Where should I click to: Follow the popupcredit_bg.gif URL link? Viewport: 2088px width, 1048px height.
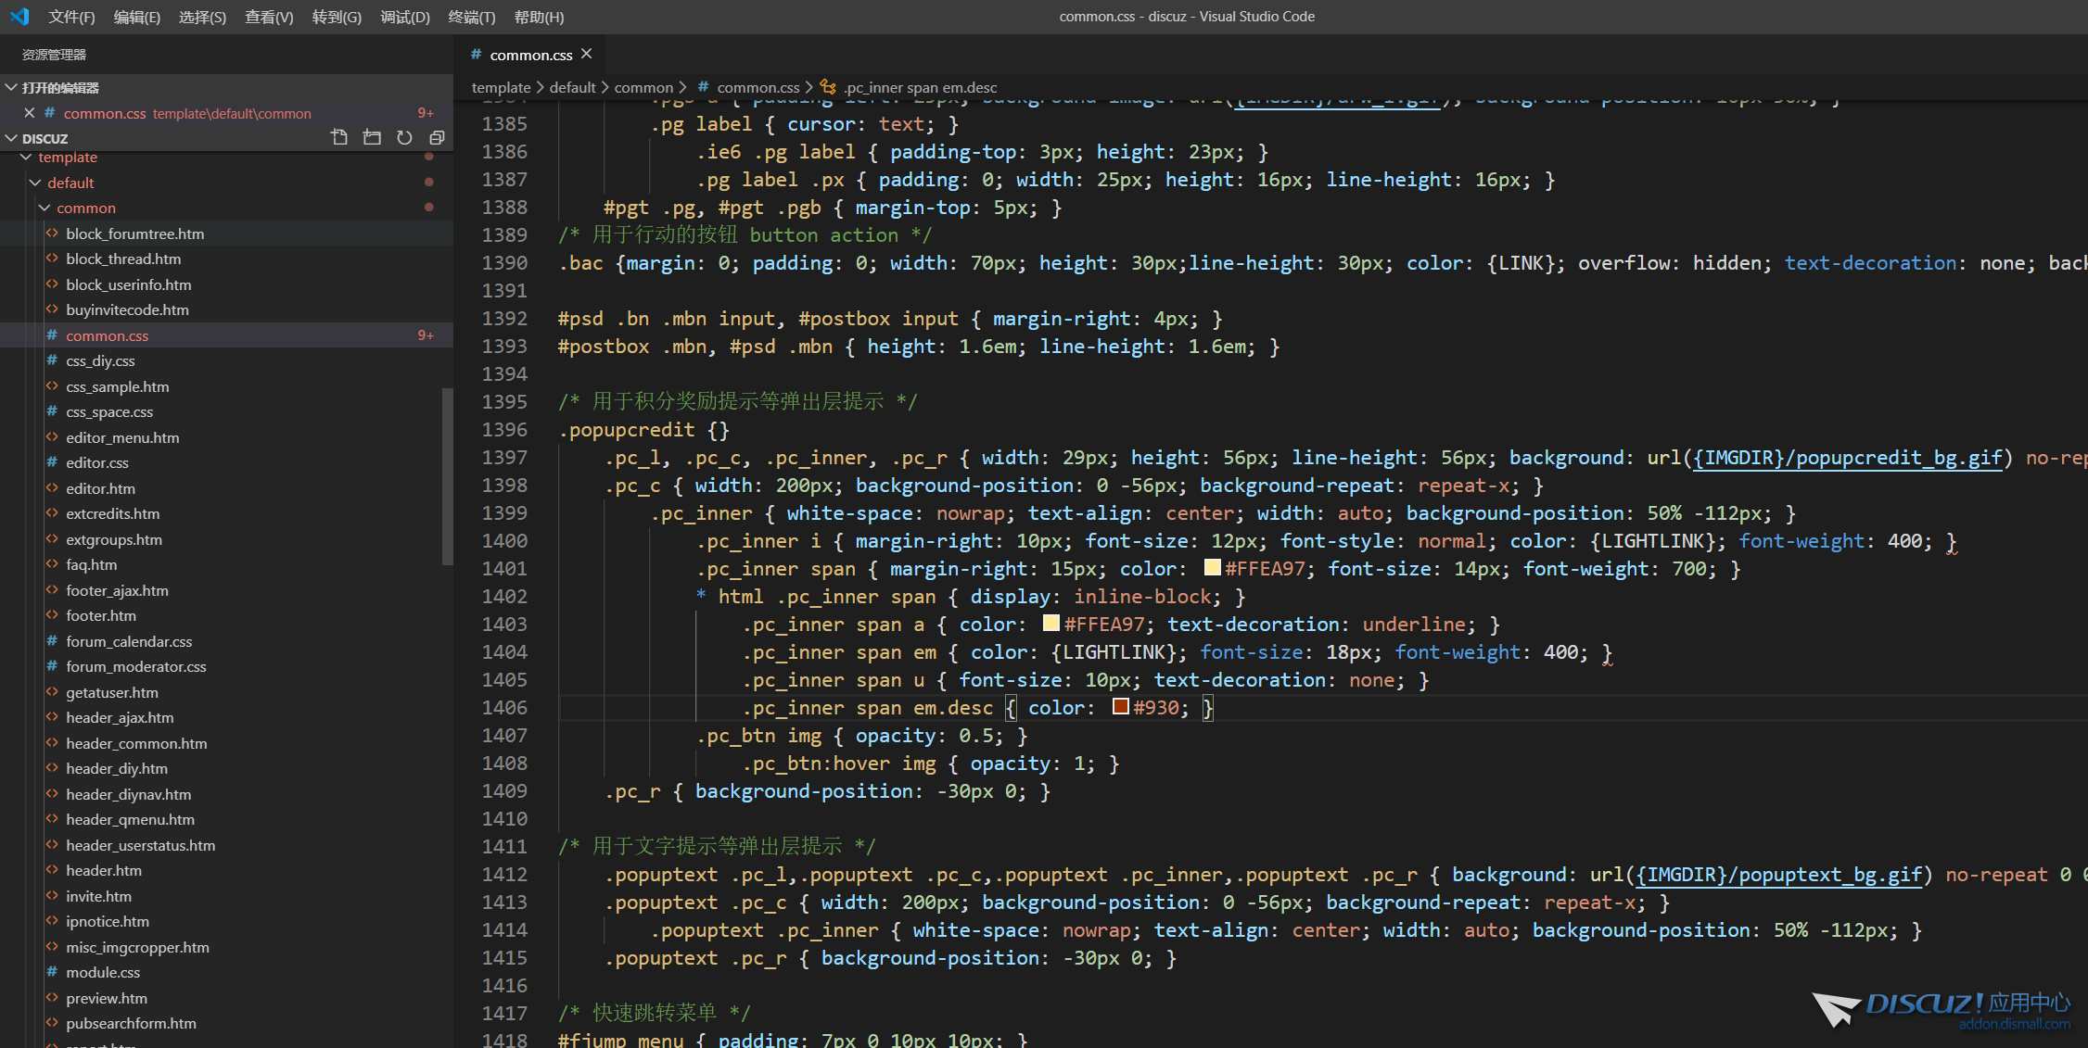(x=1848, y=458)
